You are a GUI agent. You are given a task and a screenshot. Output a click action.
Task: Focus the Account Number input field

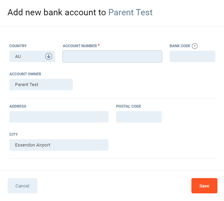tap(112, 56)
